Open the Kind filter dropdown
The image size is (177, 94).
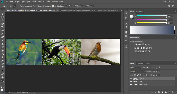coord(135,68)
